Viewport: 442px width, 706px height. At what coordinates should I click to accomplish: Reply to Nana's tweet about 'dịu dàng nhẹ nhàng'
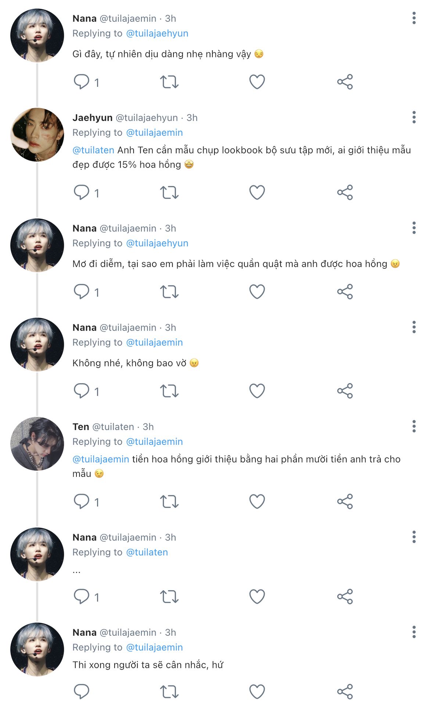point(82,82)
